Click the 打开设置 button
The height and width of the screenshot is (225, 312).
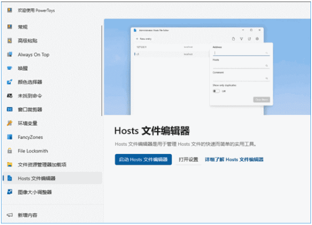(x=188, y=160)
